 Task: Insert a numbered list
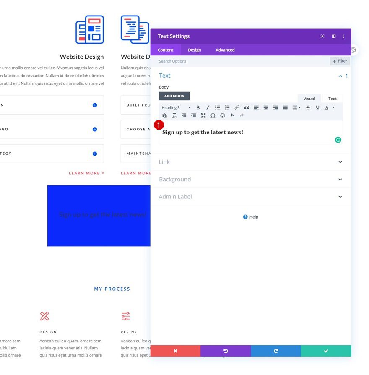point(227,107)
